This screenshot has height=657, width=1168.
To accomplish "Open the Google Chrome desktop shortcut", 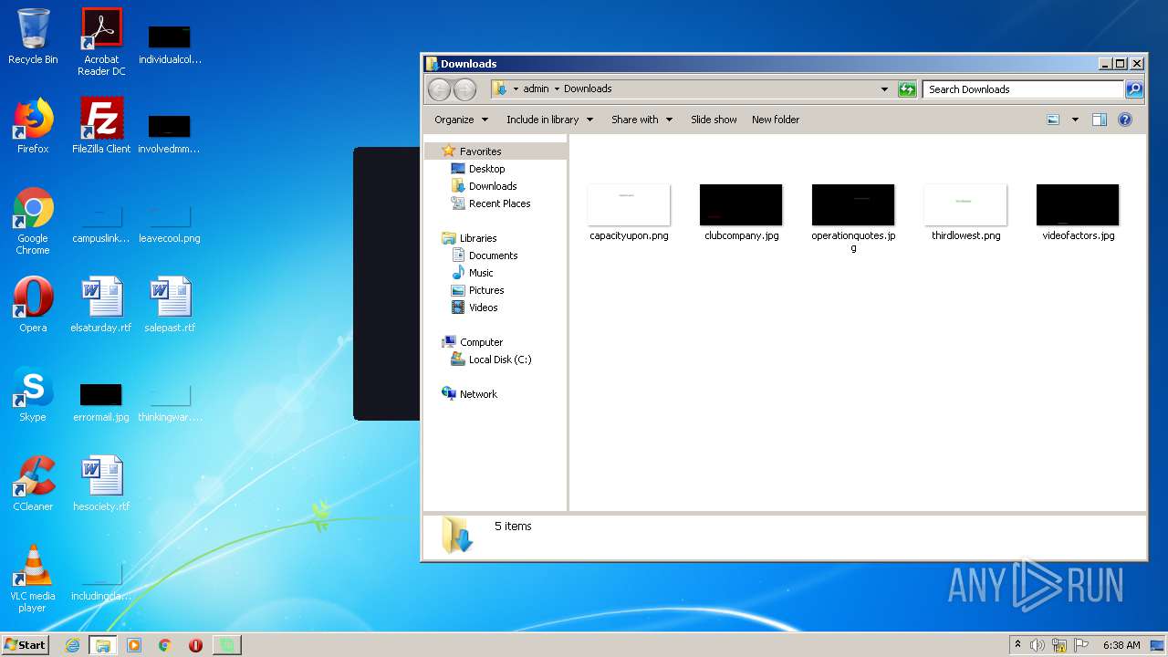I will pos(33,221).
